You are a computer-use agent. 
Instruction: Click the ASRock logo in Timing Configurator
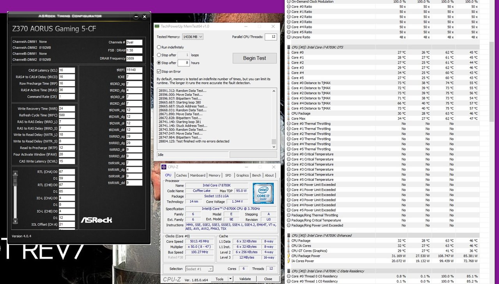(96, 220)
